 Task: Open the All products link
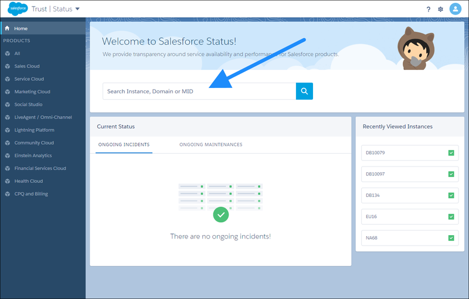point(18,53)
